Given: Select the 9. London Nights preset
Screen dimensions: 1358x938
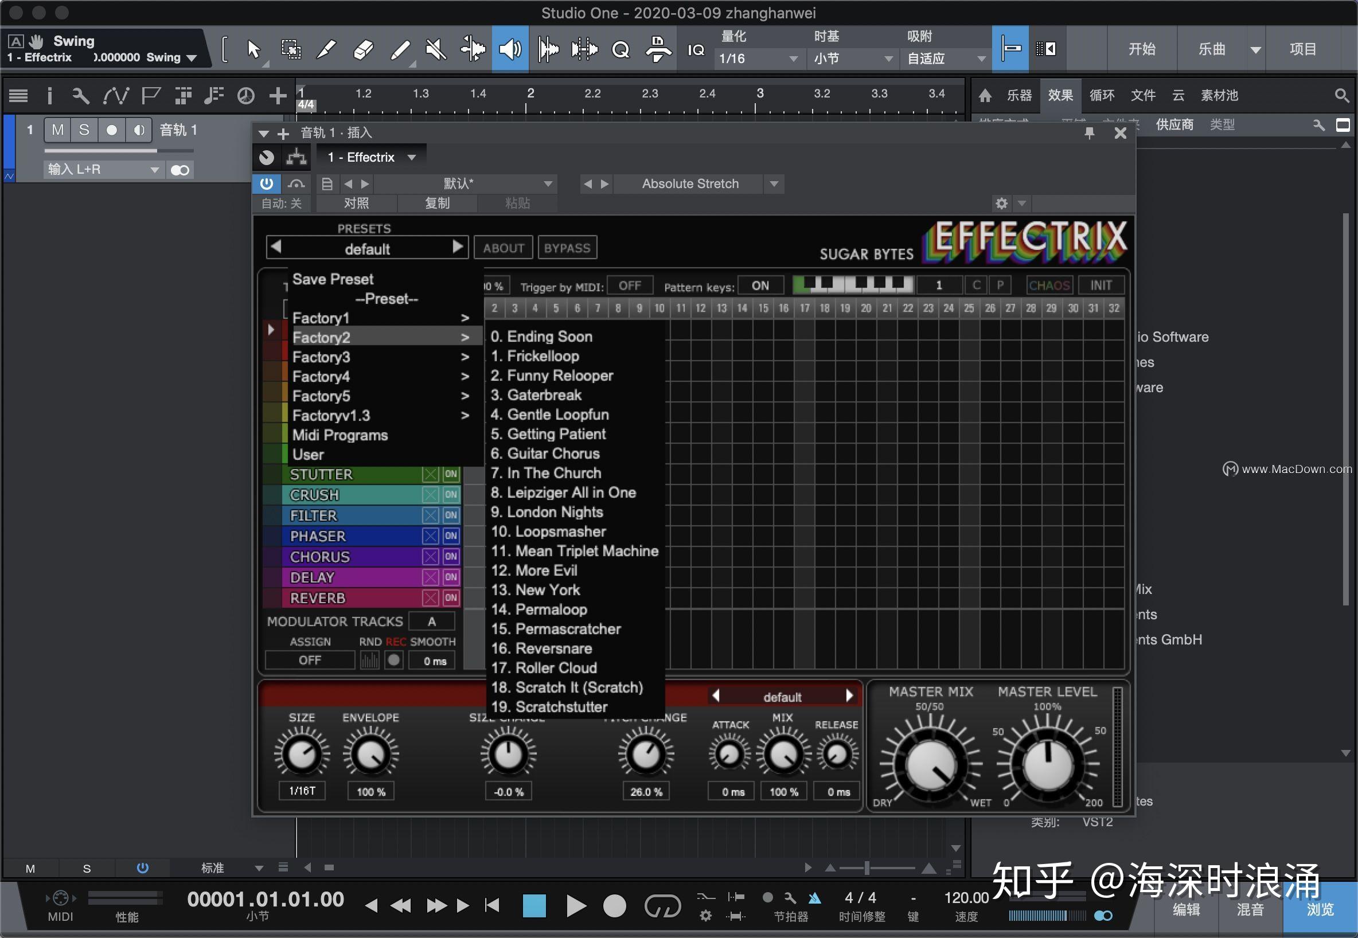Looking at the screenshot, I should click(x=547, y=512).
